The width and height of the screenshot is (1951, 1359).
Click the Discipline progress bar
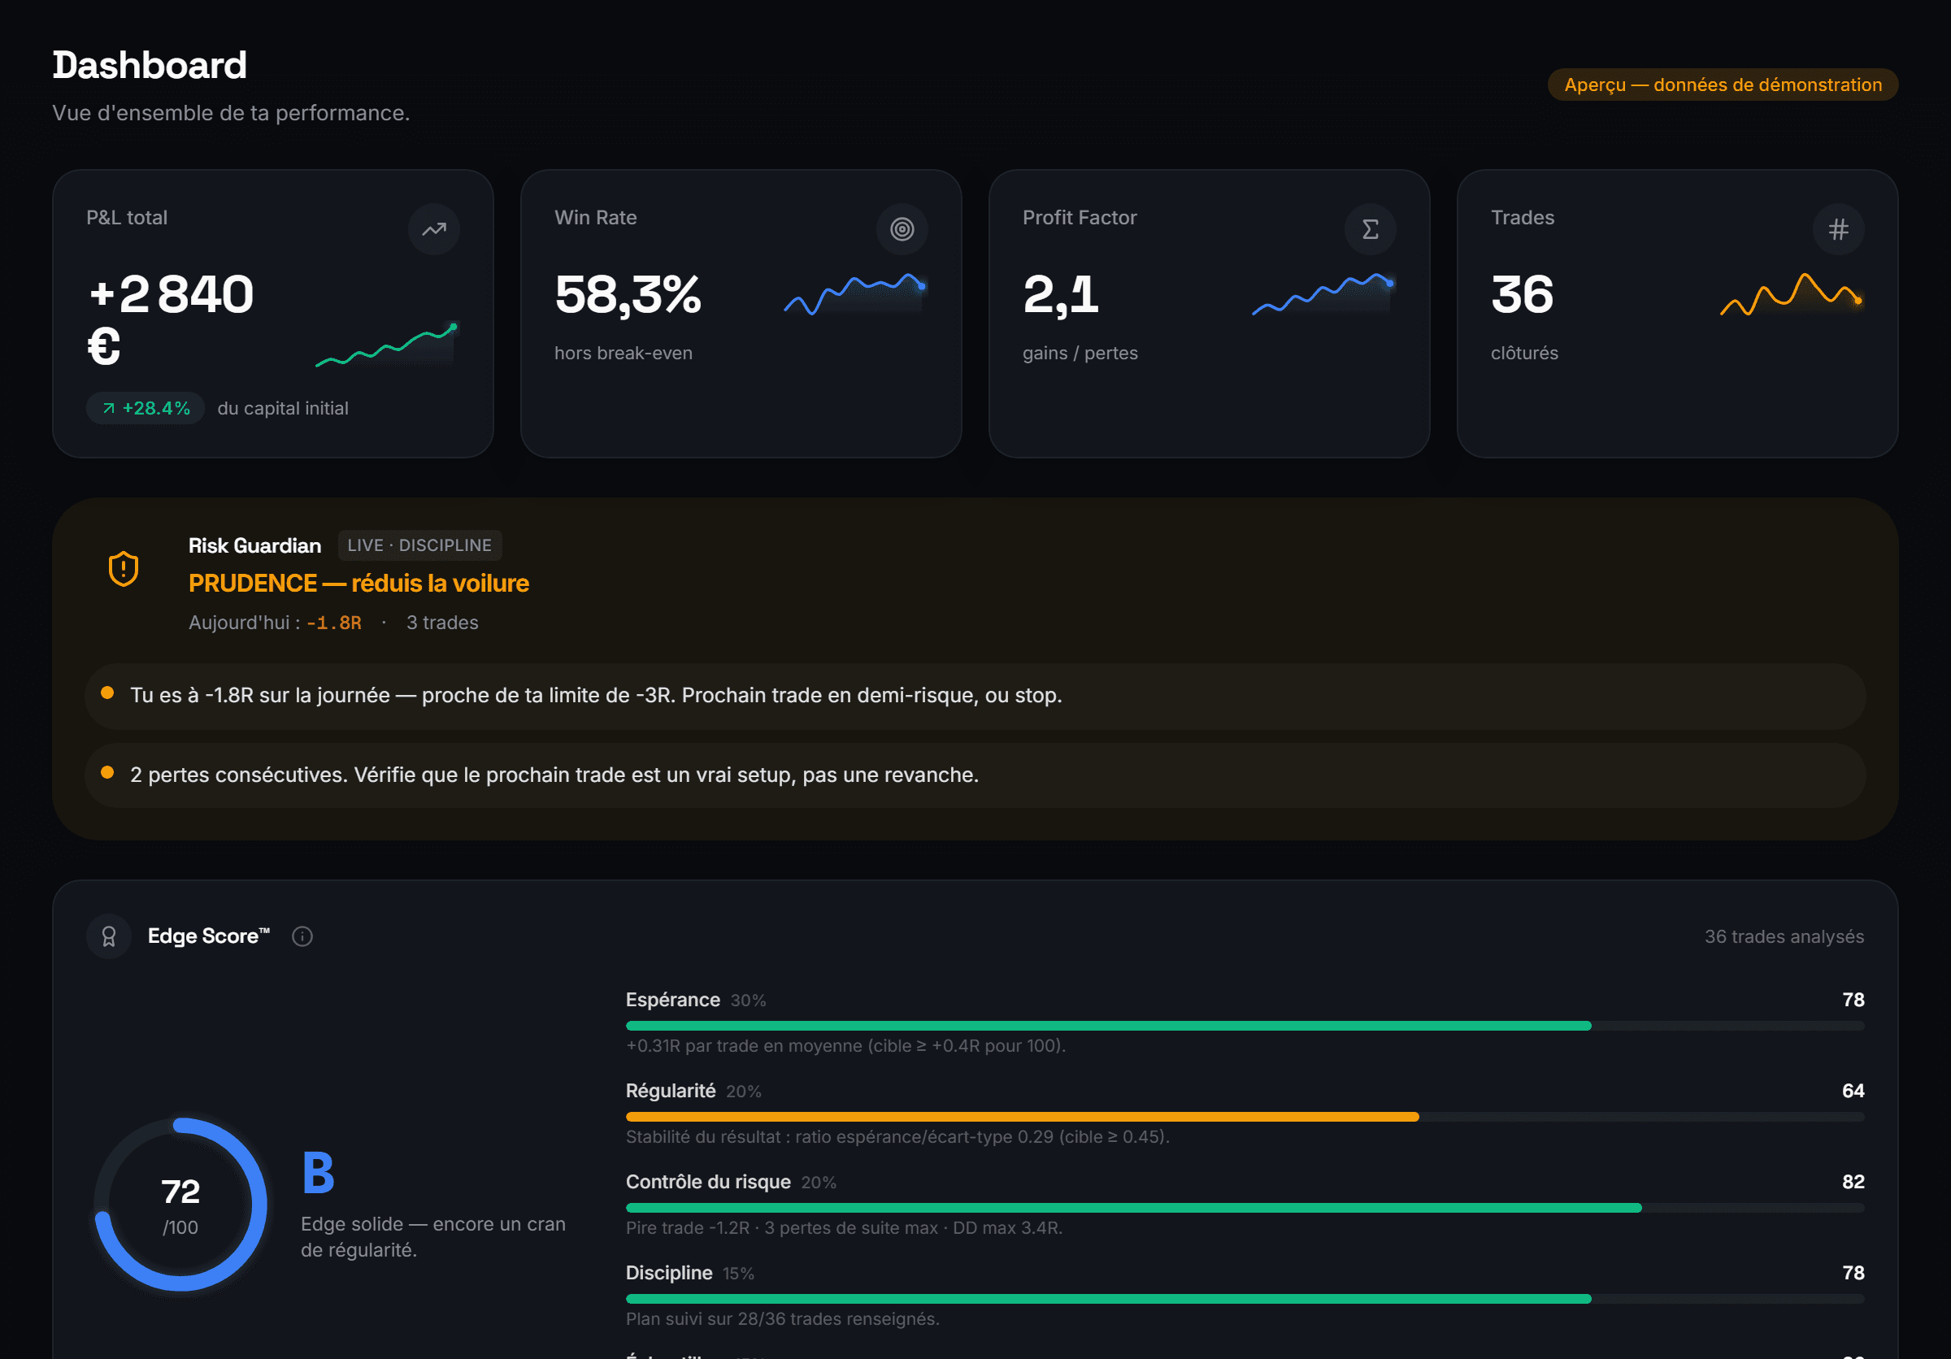1245,1299
